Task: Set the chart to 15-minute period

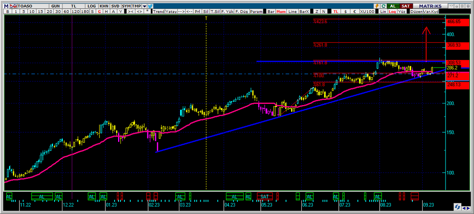Action: (x=40, y=11)
